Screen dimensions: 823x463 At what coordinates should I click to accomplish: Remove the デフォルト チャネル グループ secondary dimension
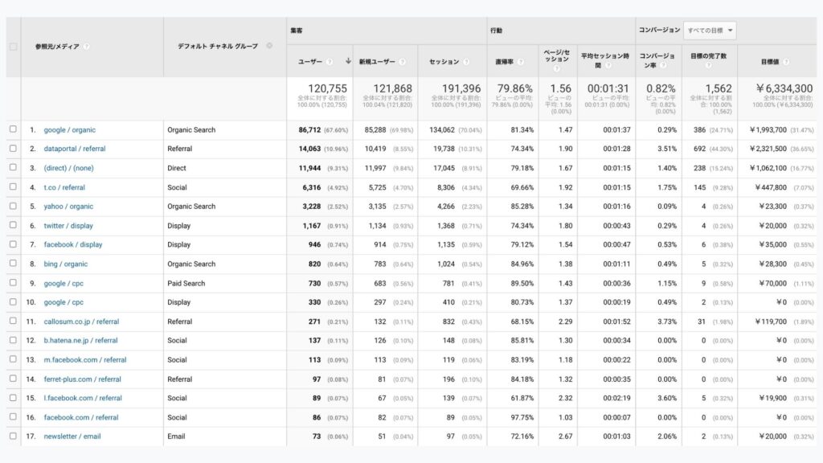269,46
